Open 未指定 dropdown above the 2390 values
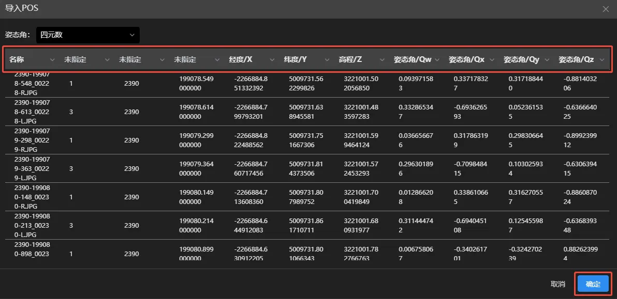Image resolution: width=617 pixels, height=299 pixels. (142, 60)
